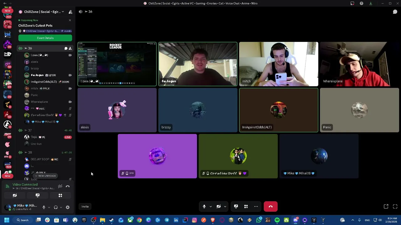Click invite-to-channel icon beside channel 36

[x=70, y=48]
